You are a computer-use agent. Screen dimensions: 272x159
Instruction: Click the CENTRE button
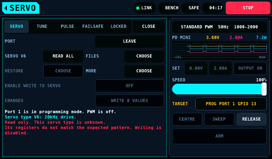point(187,119)
